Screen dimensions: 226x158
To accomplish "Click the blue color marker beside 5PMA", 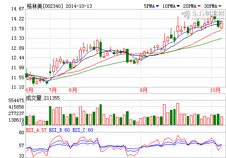I will [x=157, y=6].
